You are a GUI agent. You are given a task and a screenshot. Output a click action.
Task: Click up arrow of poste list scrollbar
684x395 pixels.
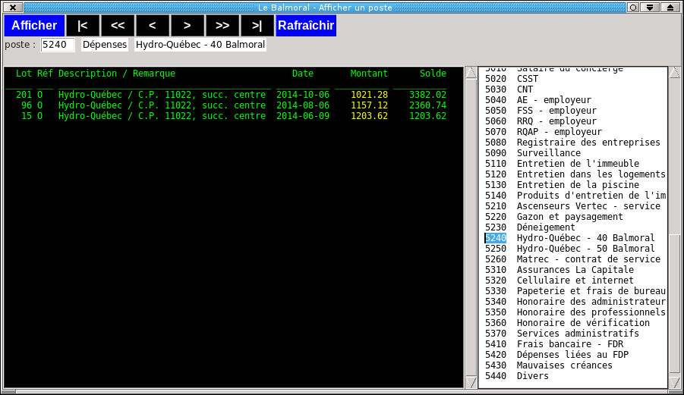tap(675, 72)
